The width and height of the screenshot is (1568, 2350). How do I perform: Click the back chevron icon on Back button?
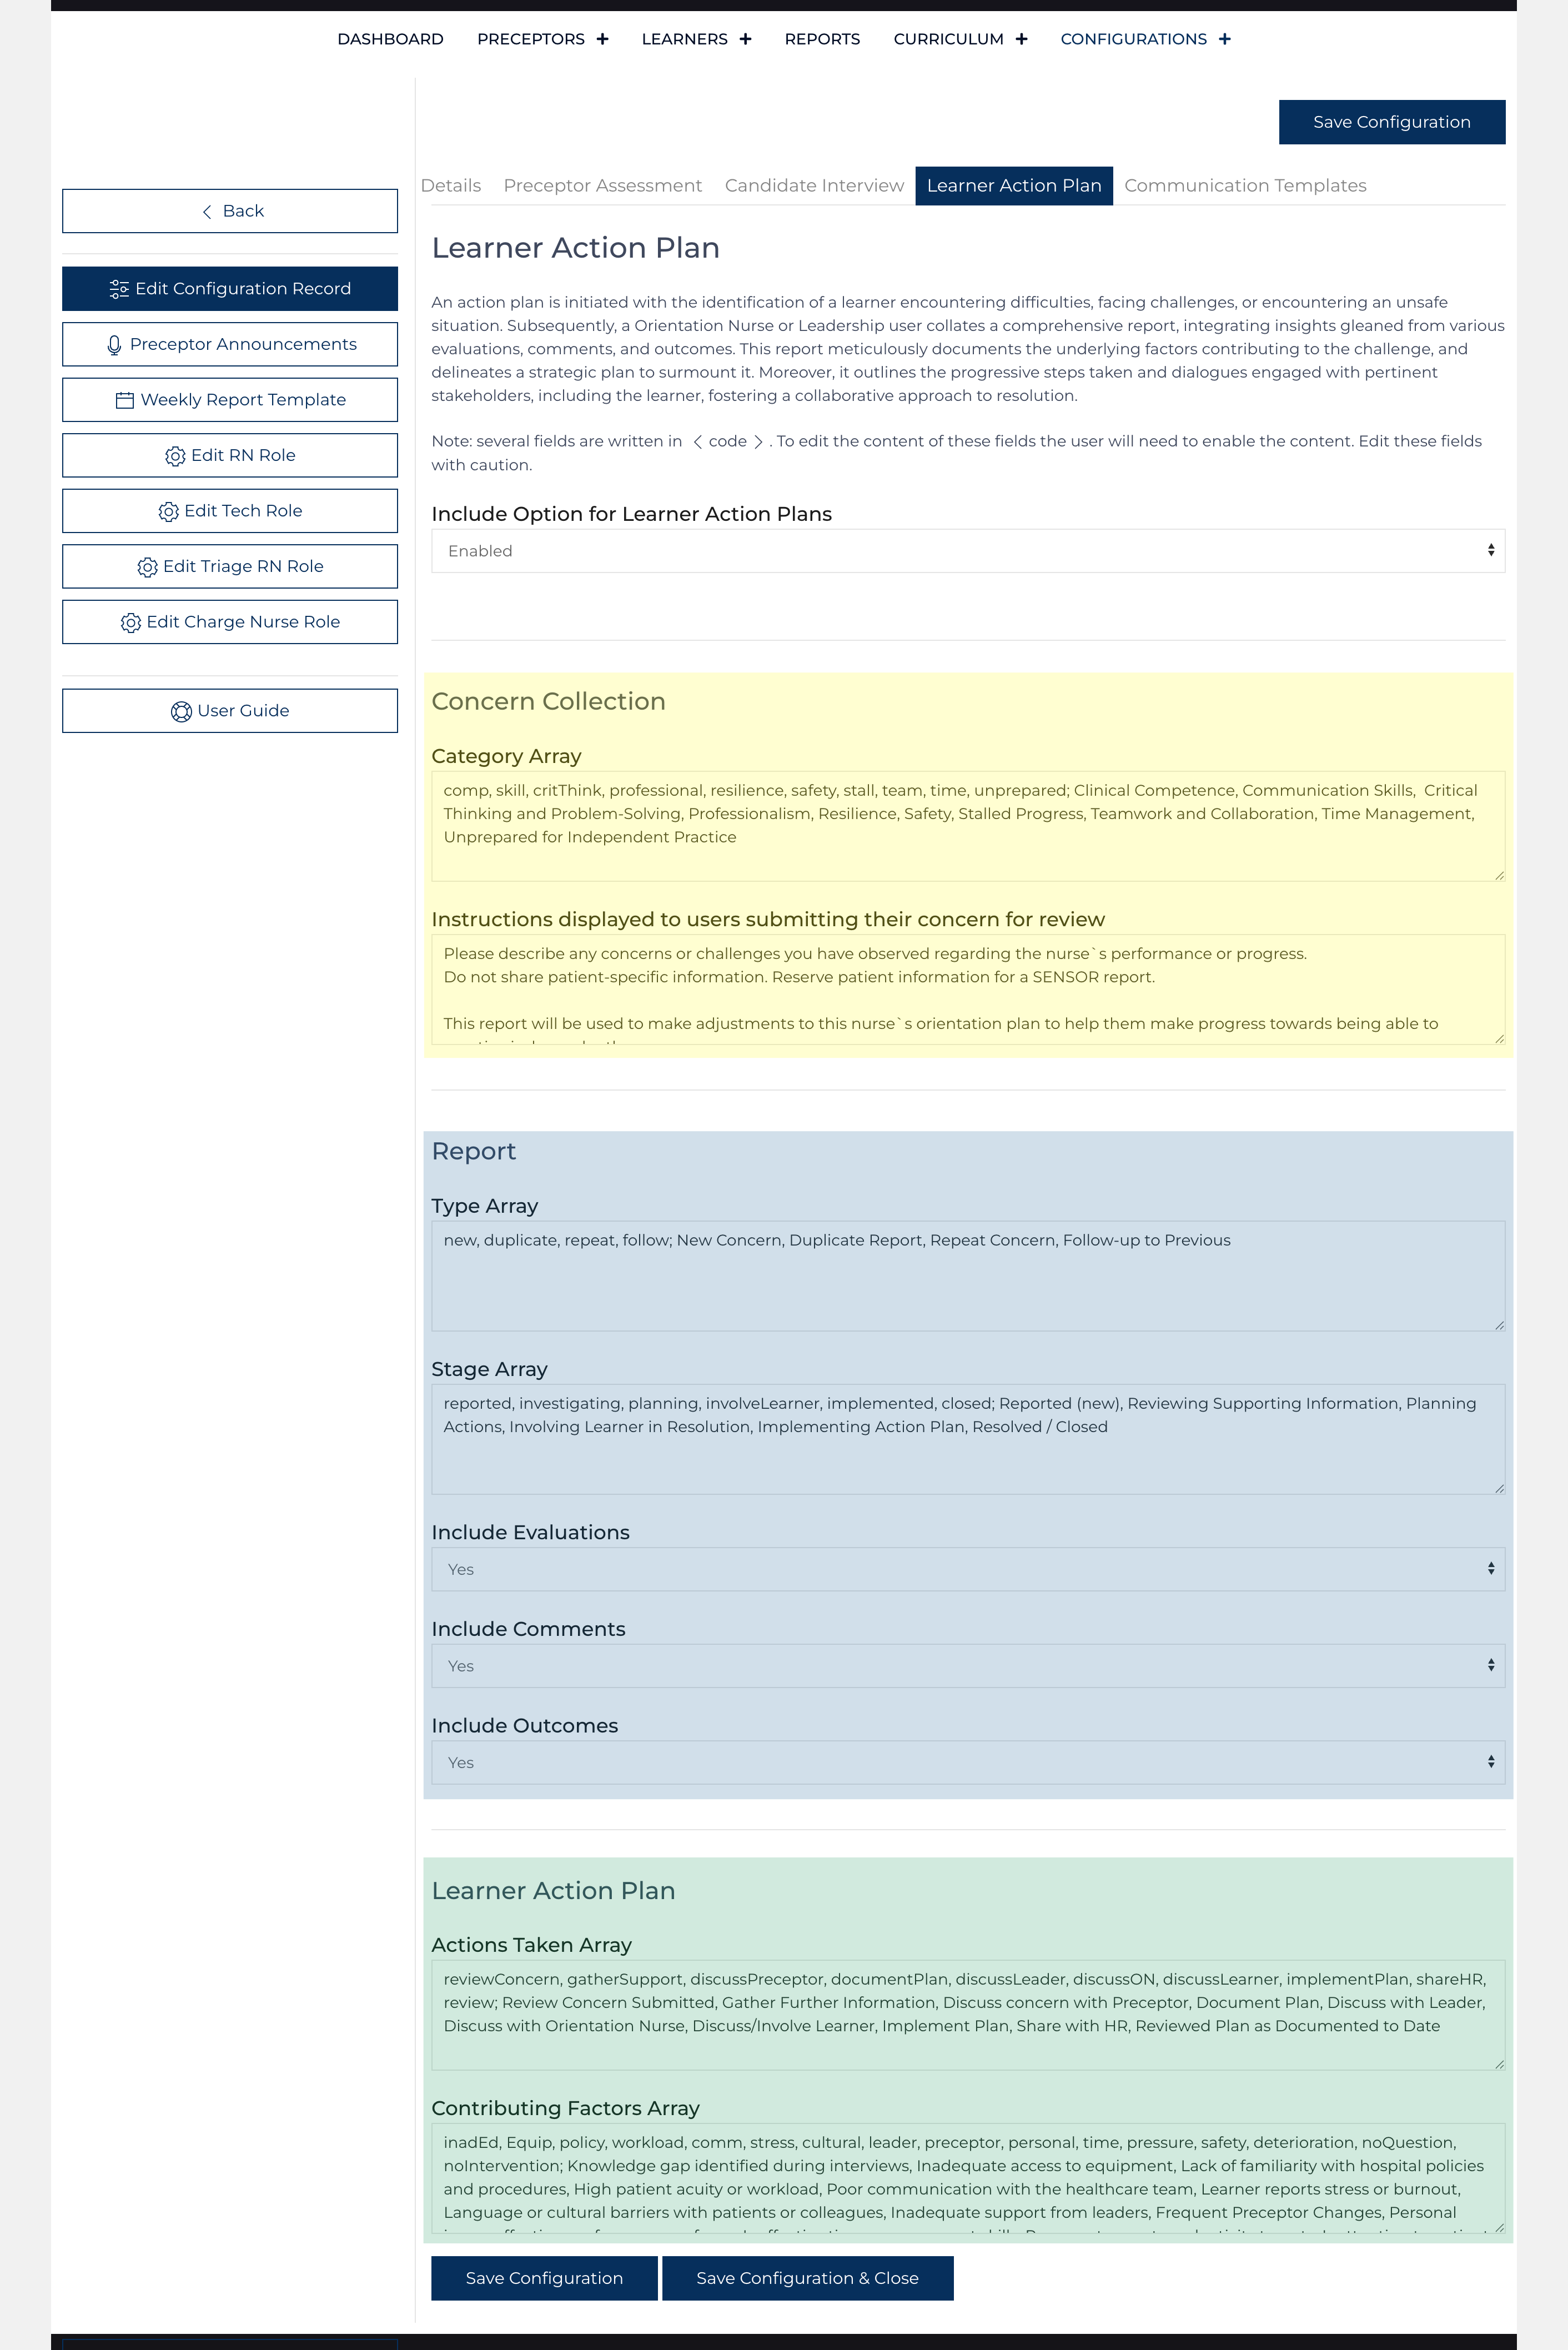point(207,211)
